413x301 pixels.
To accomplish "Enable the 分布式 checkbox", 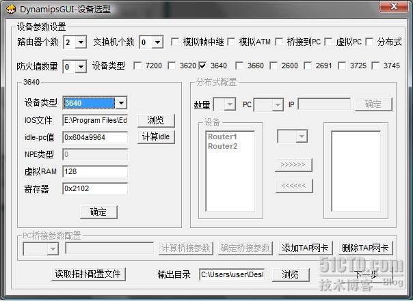I will (x=369, y=42).
